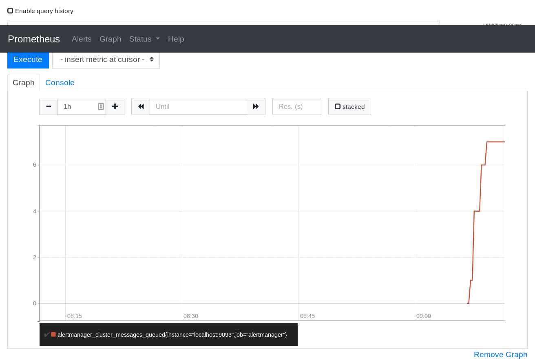Switch to the Console tab
Image resolution: width=535 pixels, height=360 pixels.
pyautogui.click(x=60, y=82)
